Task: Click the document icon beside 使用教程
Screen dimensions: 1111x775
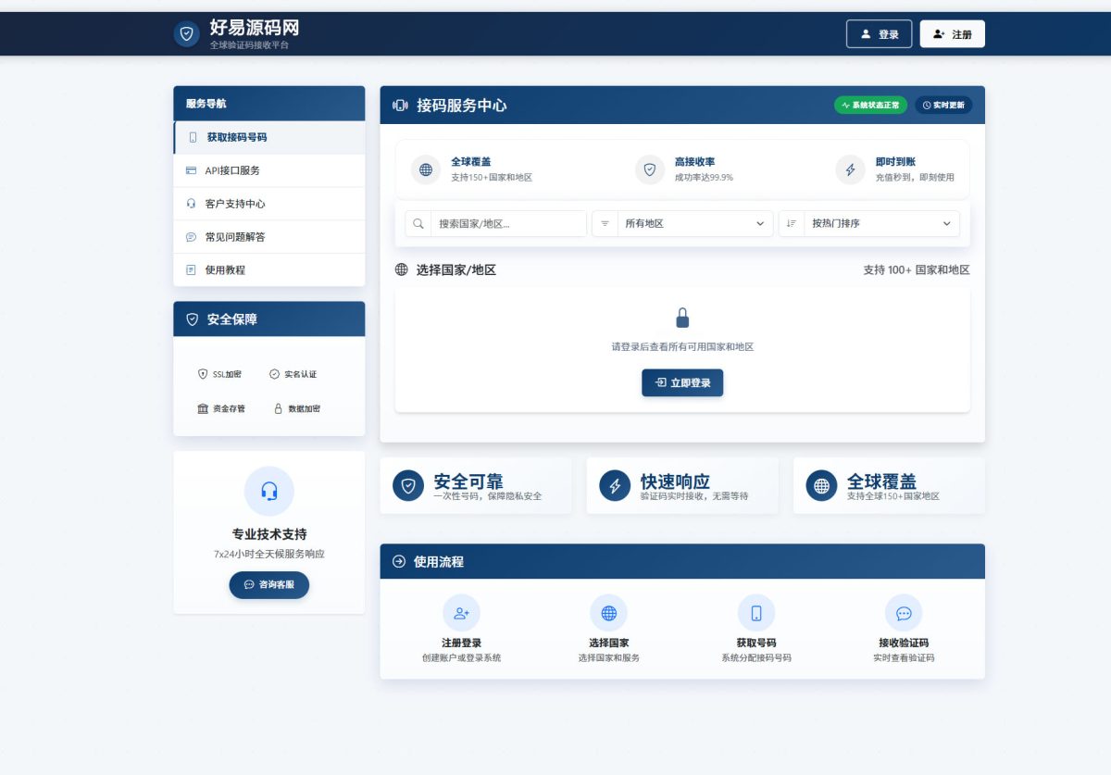Action: 191,270
